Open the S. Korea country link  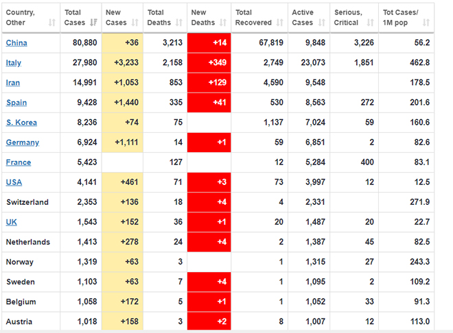tap(21, 123)
